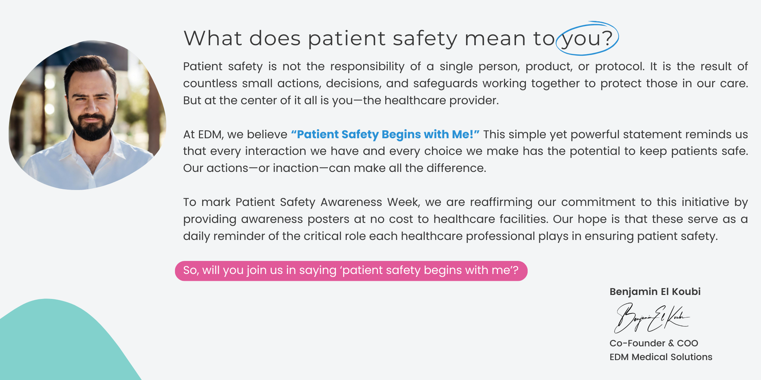The image size is (761, 380).
Task: Click the bold name 'Benjamin El Koubi'
Action: click(655, 292)
